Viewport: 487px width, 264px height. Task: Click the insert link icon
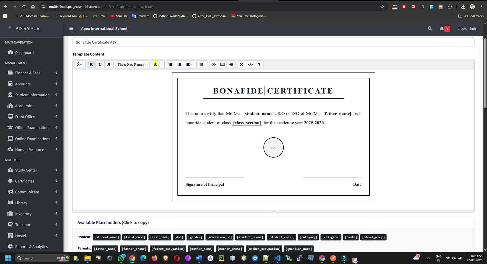coord(214,64)
